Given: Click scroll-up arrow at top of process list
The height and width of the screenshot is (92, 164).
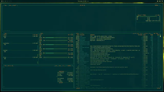Looking at the screenshot, I should pyautogui.click(x=160, y=35).
